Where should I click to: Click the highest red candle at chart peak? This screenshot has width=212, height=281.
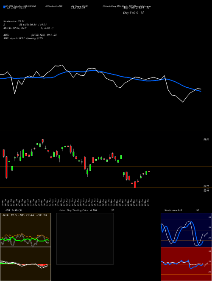(x=43, y=141)
